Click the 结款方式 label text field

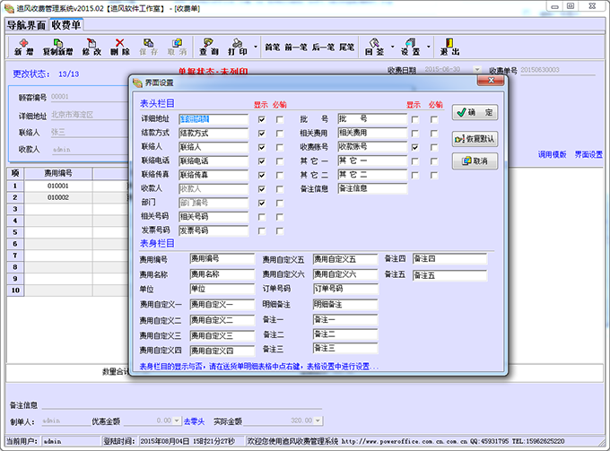213,133
